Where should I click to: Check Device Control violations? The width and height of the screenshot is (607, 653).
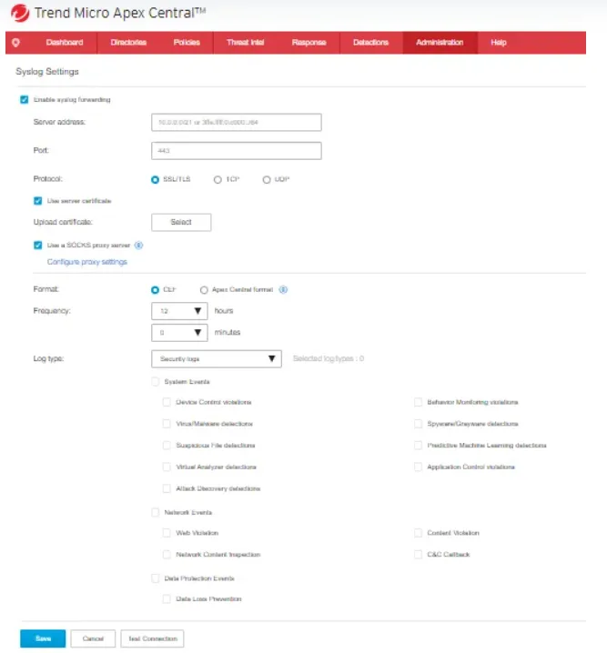pos(167,402)
